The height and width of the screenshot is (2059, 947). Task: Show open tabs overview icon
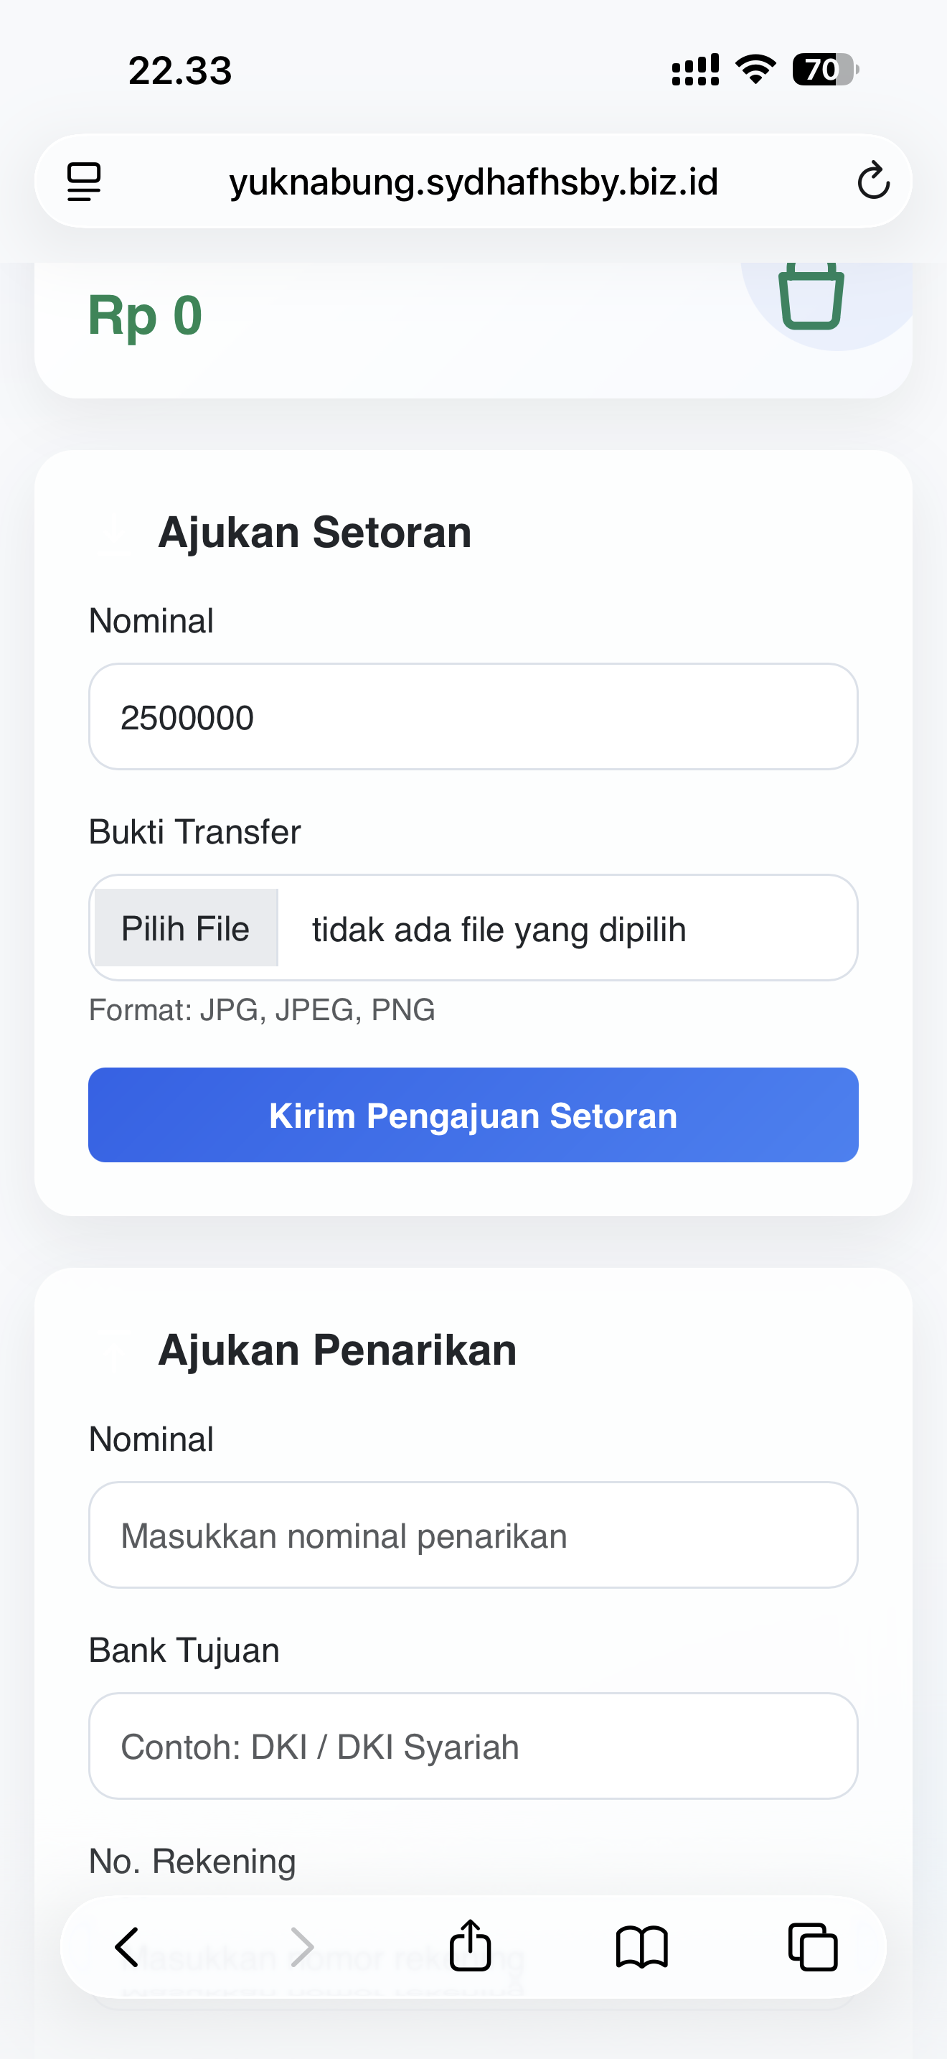(x=813, y=1947)
